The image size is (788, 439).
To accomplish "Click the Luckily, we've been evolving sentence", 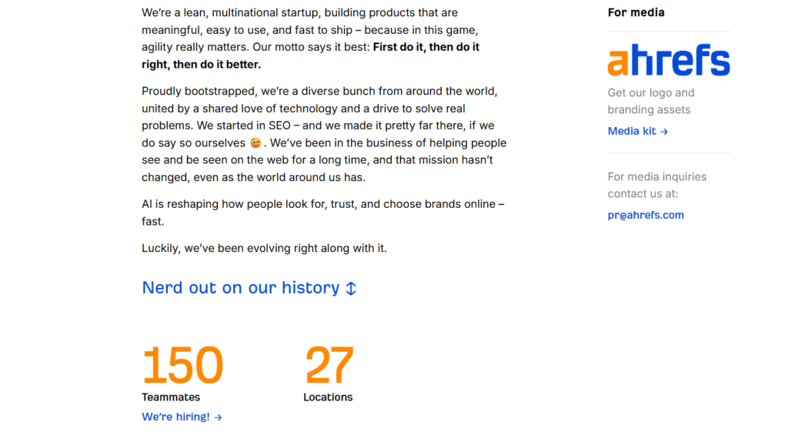I will pos(265,249).
